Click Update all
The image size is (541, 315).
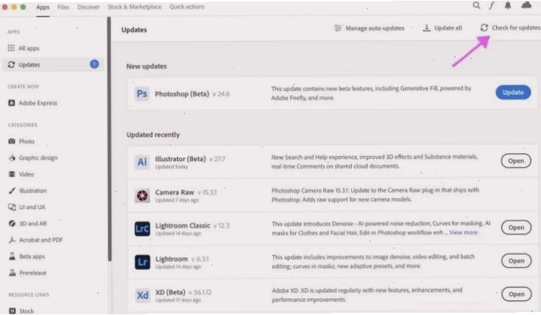tap(442, 28)
